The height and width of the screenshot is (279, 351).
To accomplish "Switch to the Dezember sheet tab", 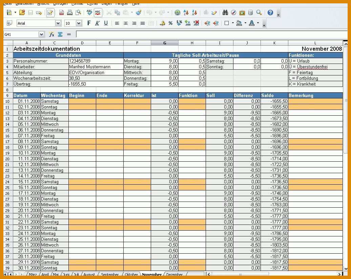I will [174, 275].
